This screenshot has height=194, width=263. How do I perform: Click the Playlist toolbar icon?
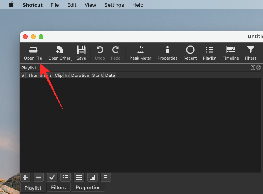pyautogui.click(x=210, y=53)
